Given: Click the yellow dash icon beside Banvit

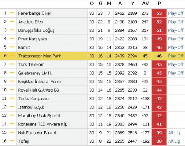Looking at the screenshot, I should coord(12,47).
